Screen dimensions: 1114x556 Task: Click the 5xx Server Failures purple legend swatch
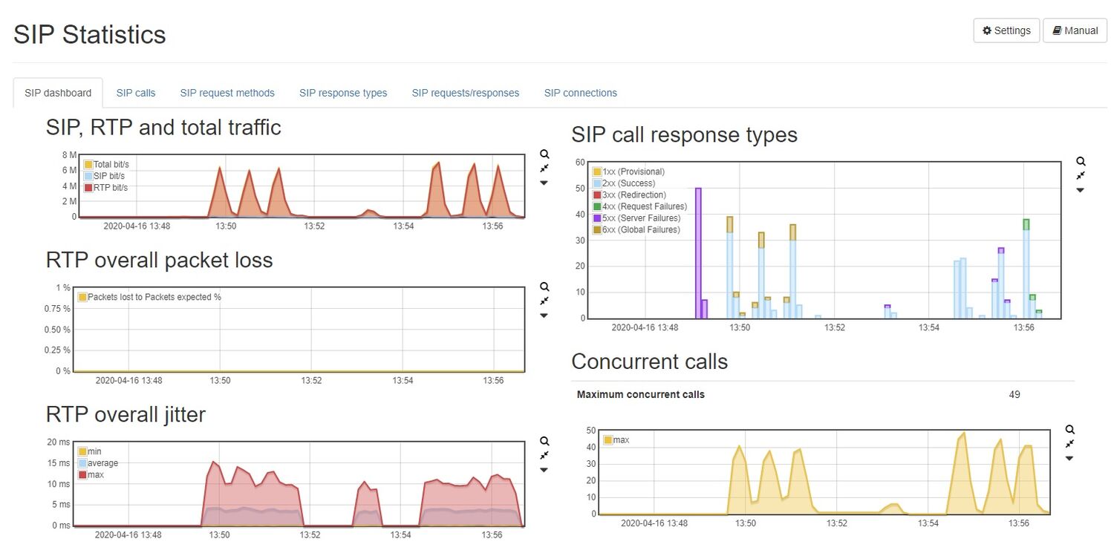click(x=597, y=218)
